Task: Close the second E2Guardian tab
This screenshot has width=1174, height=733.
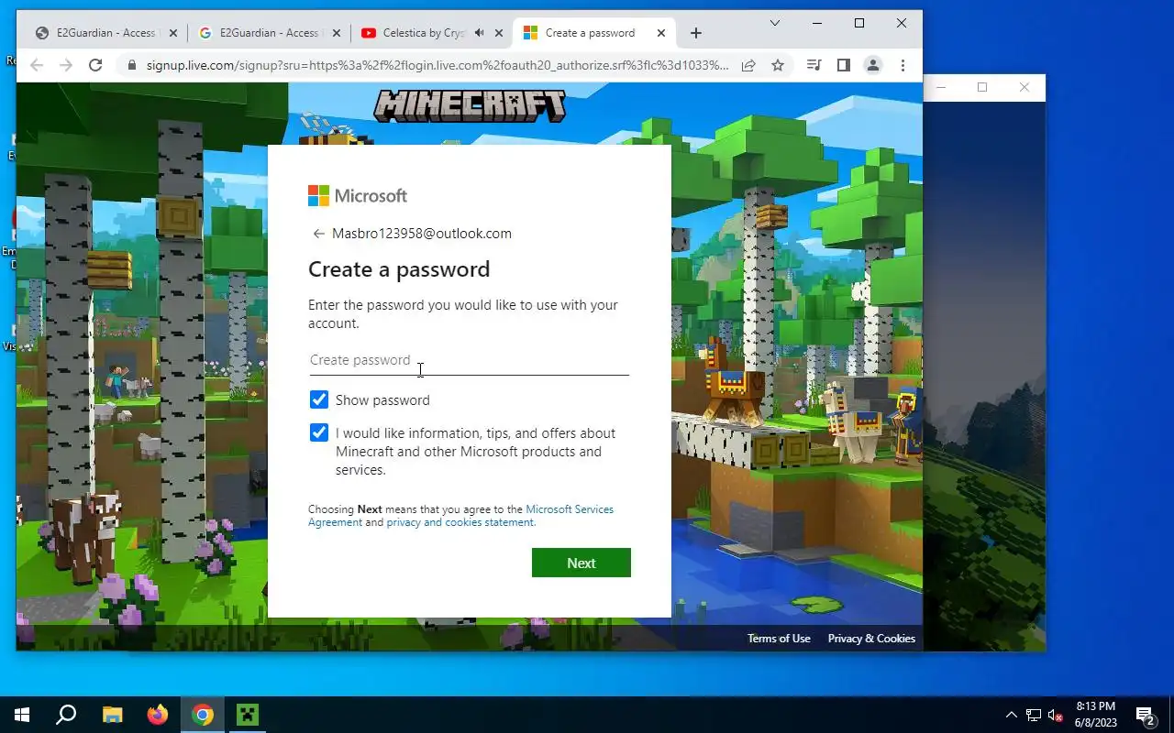Action: click(x=337, y=33)
